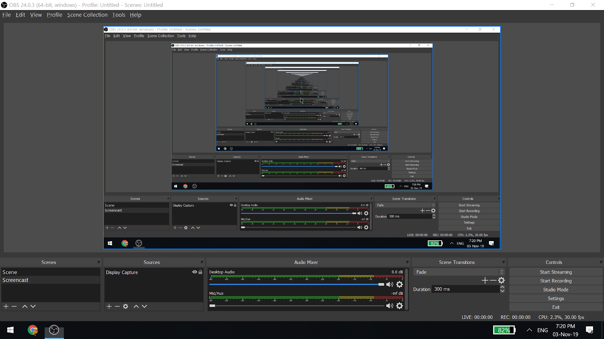Remove the selected scene with the minus icon
The image size is (604, 339).
click(14, 307)
